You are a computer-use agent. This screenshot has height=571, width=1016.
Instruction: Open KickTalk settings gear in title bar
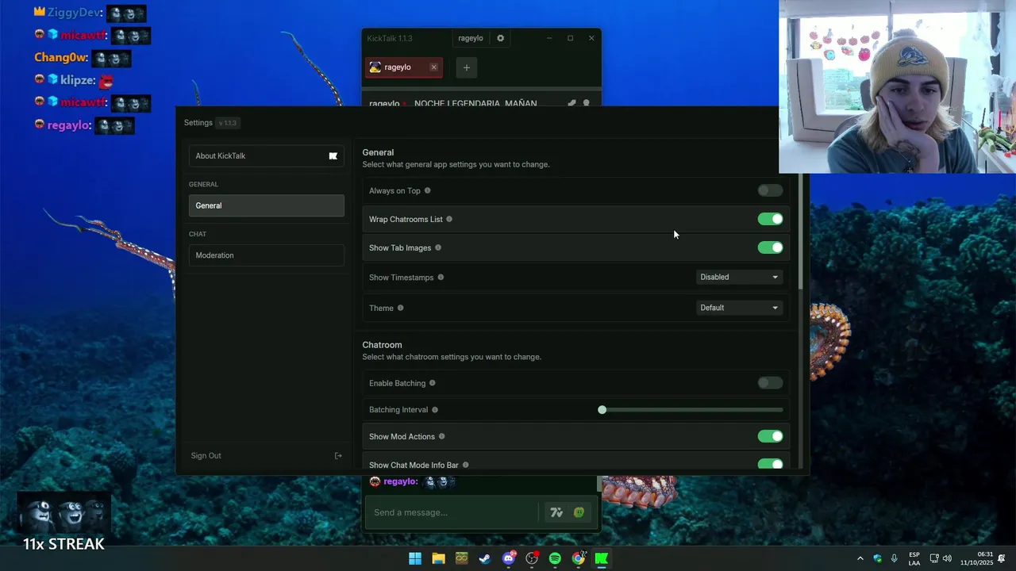[x=500, y=38]
